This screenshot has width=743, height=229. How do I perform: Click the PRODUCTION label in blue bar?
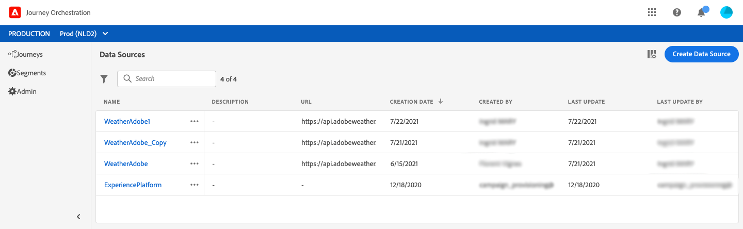(x=29, y=34)
